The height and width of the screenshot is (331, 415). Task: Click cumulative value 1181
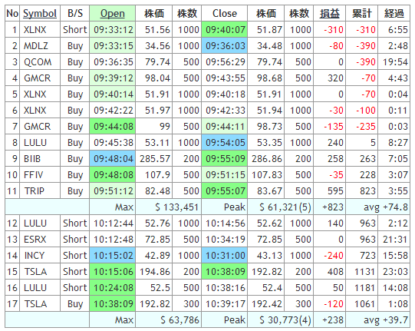pyautogui.click(x=362, y=288)
